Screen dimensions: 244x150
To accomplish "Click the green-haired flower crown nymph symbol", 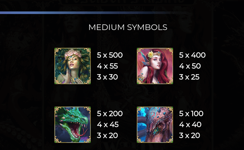I will point(72,66).
